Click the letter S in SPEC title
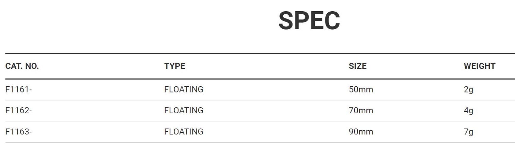Screen dimensions: 515x146 tap(287, 21)
